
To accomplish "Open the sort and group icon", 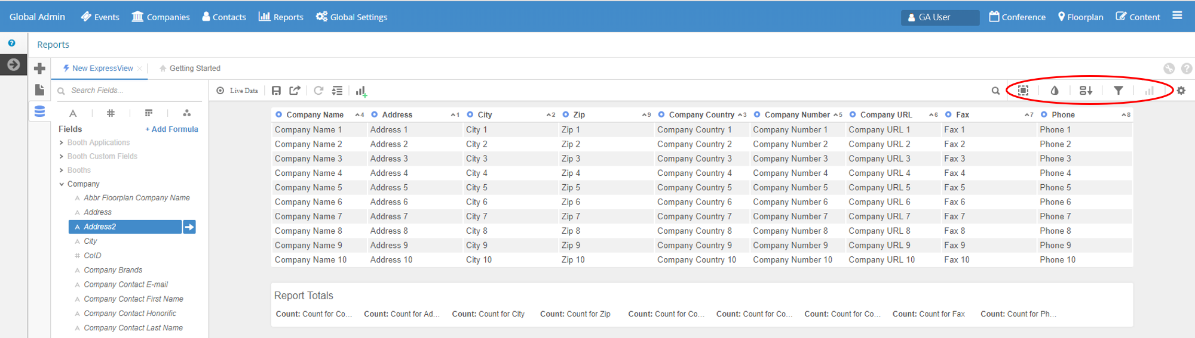I will (x=1086, y=91).
